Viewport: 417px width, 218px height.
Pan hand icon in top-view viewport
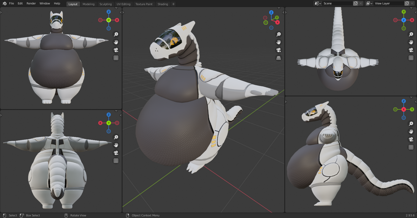click(x=411, y=42)
